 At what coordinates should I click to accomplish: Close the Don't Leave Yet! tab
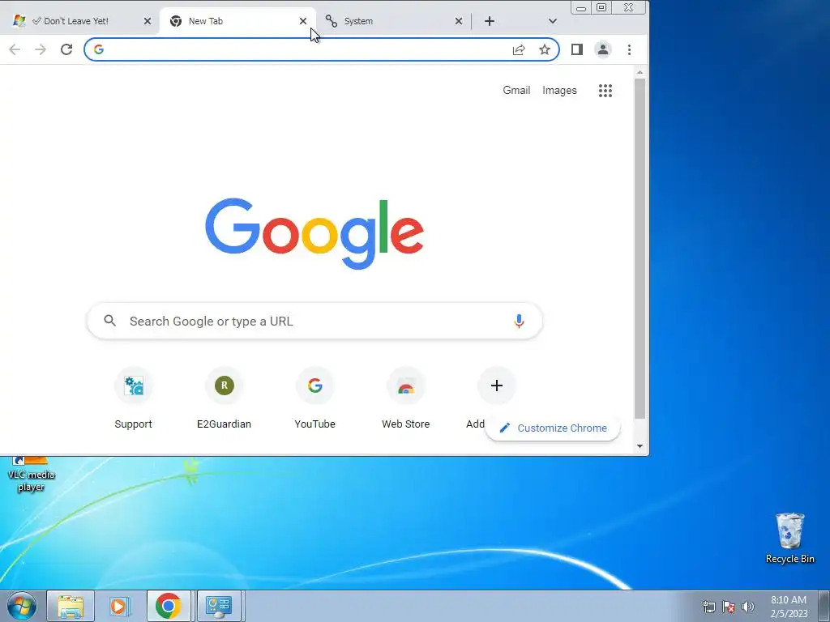(x=148, y=21)
